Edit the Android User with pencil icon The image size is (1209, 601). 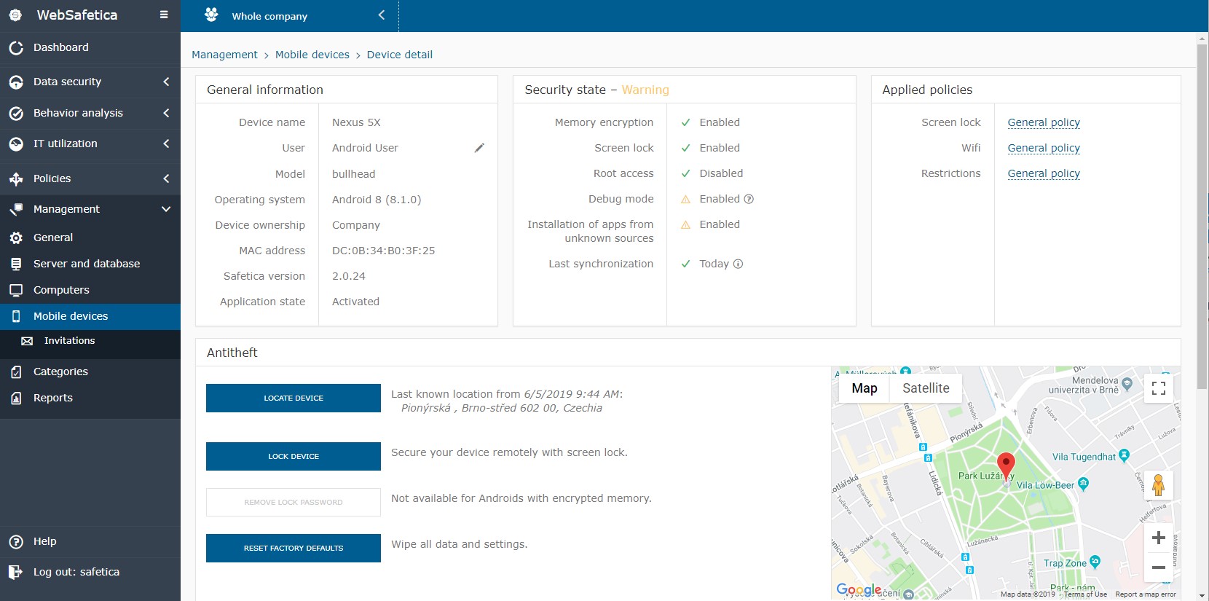coord(479,148)
